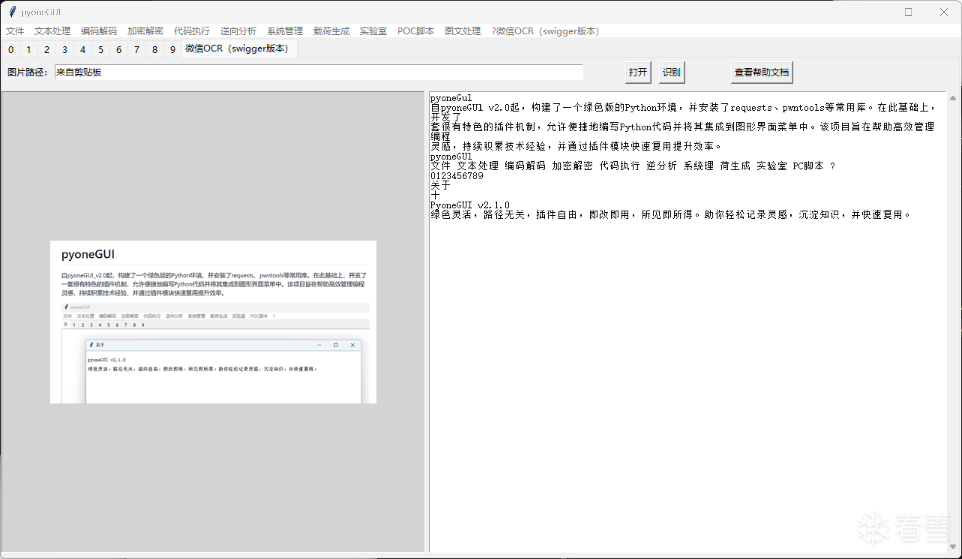Switch to tab 0
962x559 pixels.
click(11, 49)
